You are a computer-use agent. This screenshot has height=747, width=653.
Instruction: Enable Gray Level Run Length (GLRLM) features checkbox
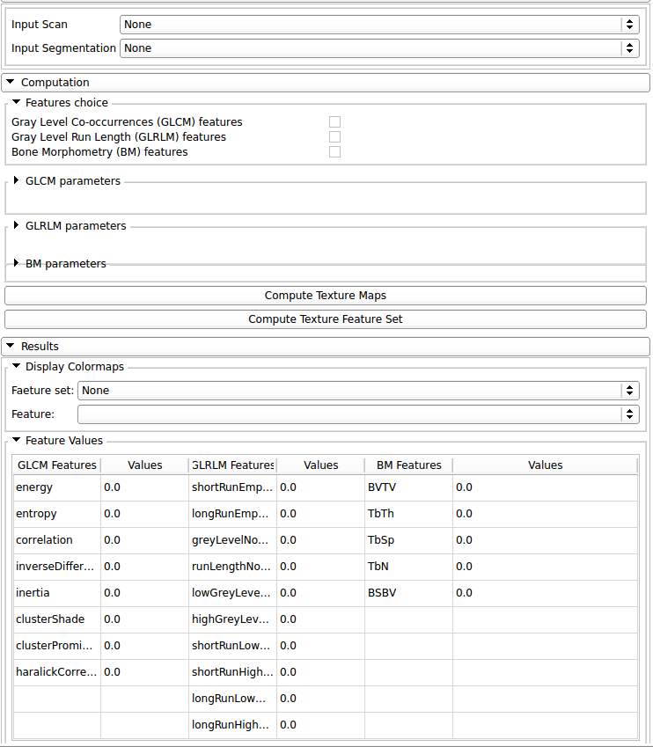click(x=334, y=137)
